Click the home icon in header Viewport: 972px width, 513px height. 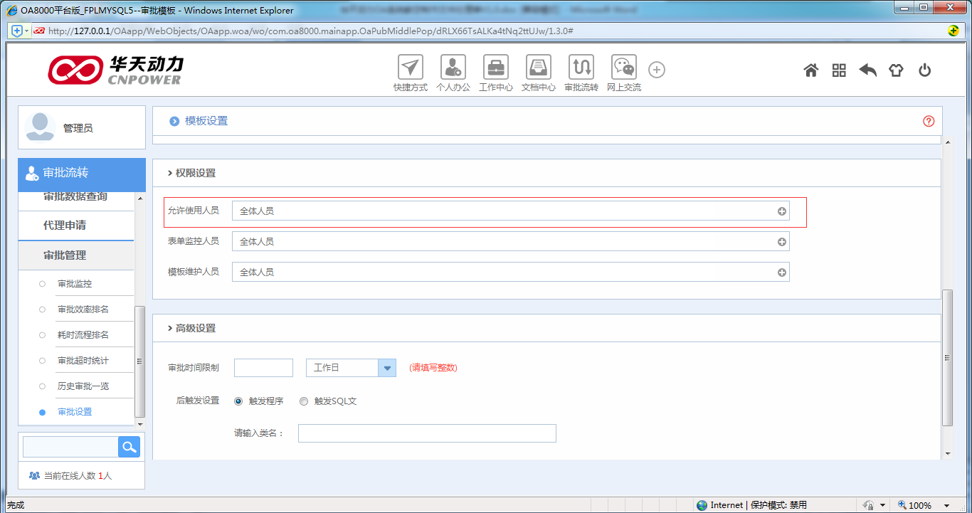(810, 70)
